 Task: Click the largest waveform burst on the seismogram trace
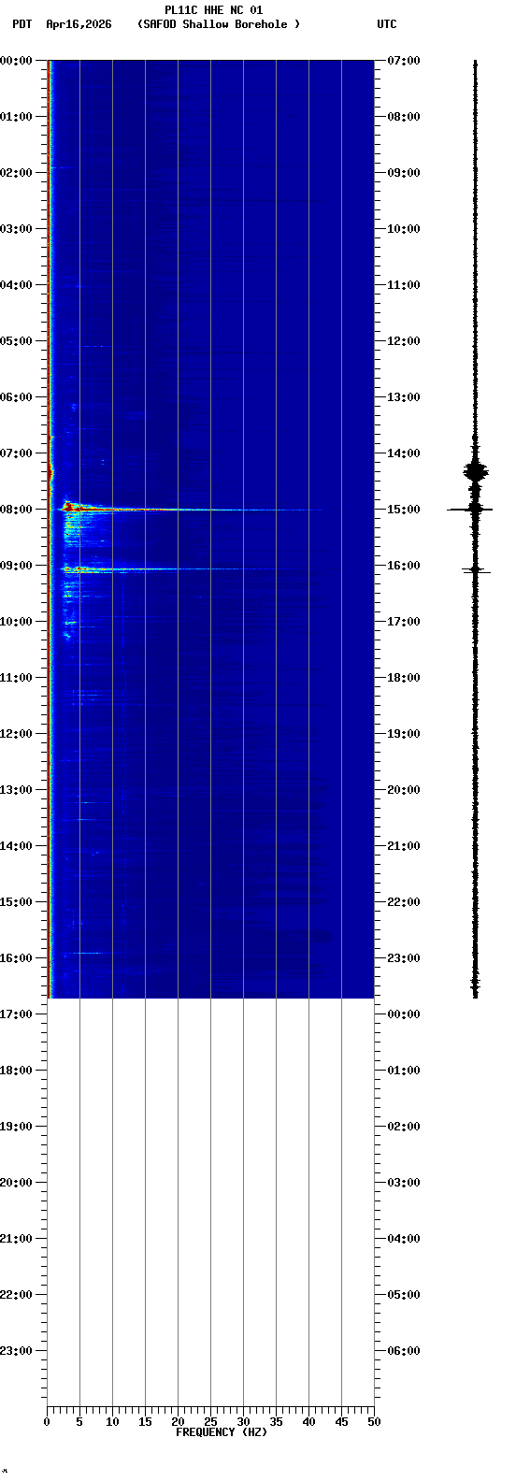coord(476,472)
